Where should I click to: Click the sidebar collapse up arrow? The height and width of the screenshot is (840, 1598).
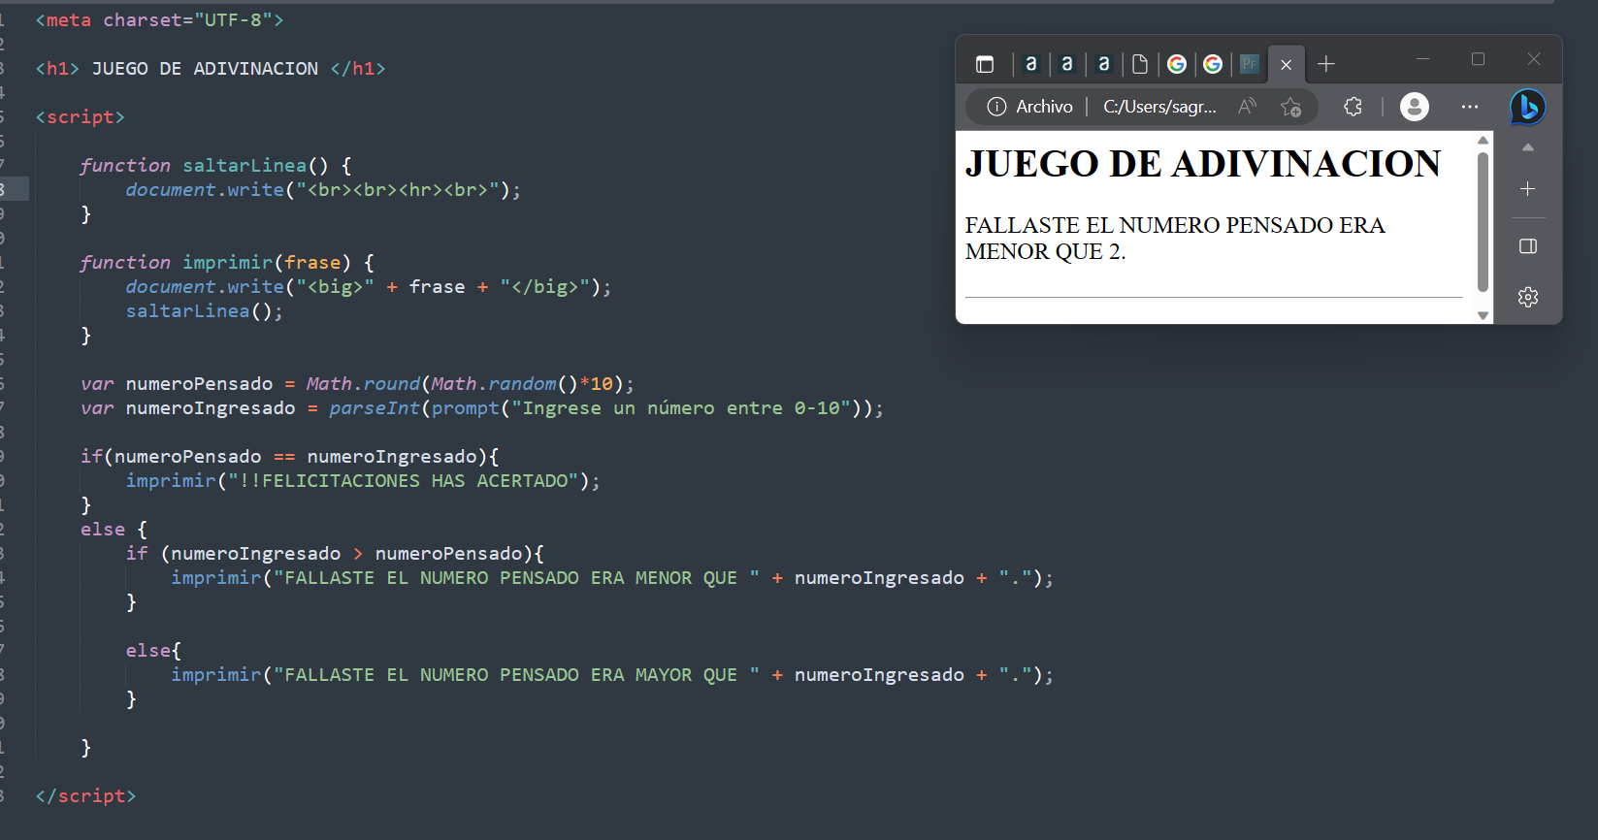point(1528,147)
